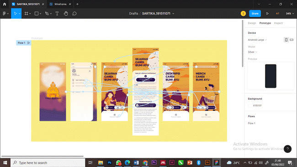
Task: Switch to the Design tab
Action: click(x=252, y=23)
